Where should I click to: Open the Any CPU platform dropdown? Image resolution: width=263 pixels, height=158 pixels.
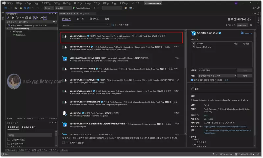[63, 8]
